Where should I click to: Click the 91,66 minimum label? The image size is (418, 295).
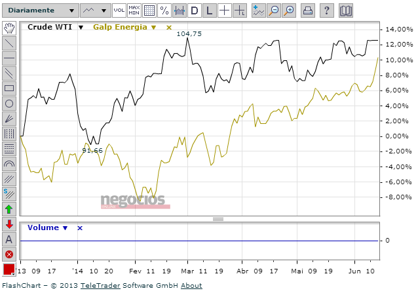[92, 150]
